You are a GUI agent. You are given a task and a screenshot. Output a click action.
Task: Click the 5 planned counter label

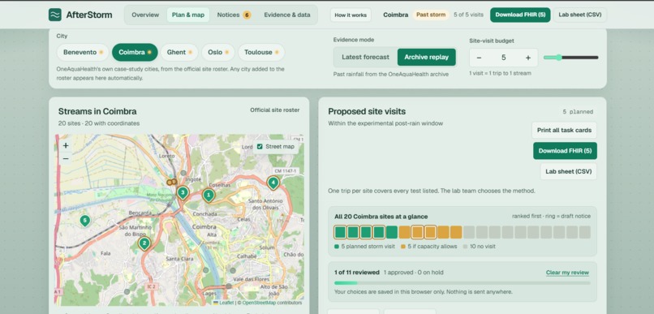578,112
